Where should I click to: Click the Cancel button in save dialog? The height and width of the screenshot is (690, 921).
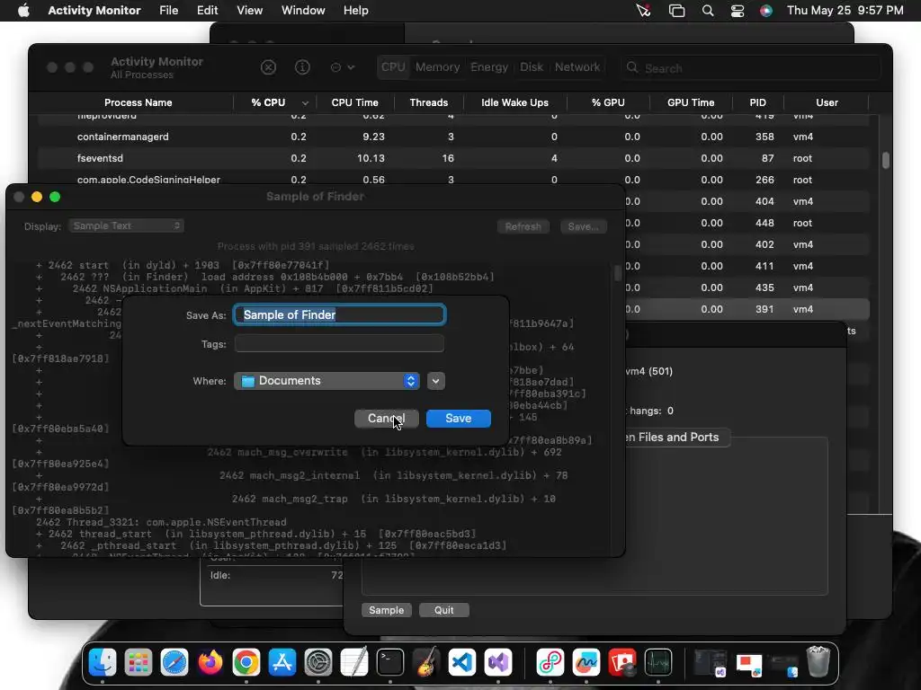(x=387, y=419)
